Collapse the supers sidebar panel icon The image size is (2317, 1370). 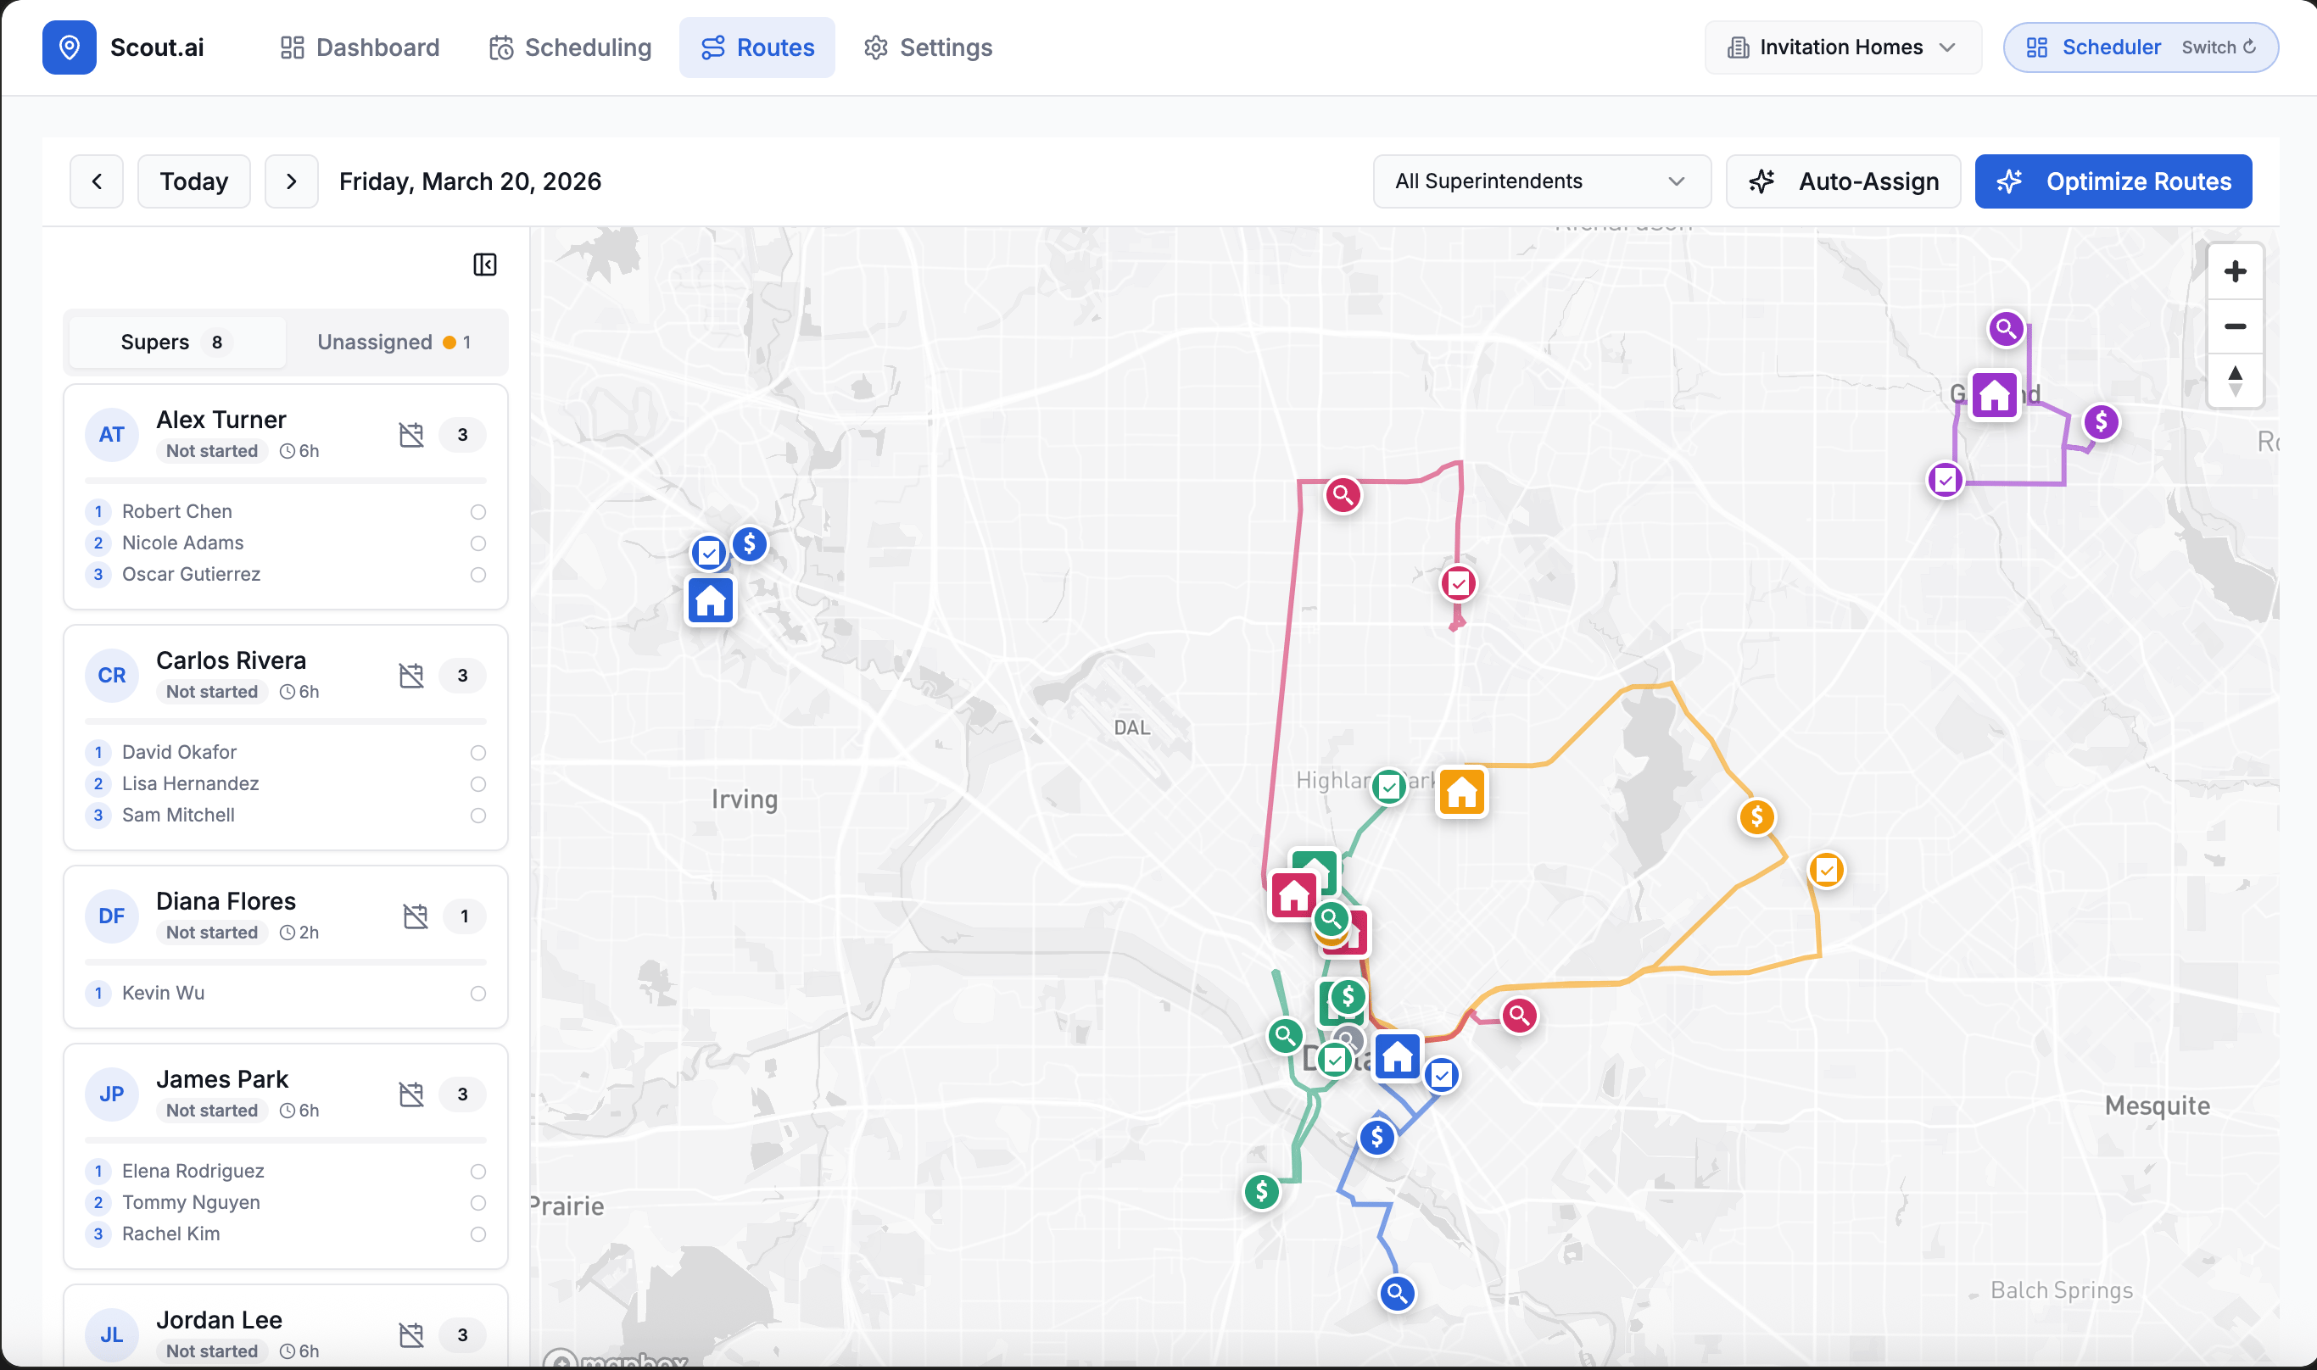coord(485,265)
